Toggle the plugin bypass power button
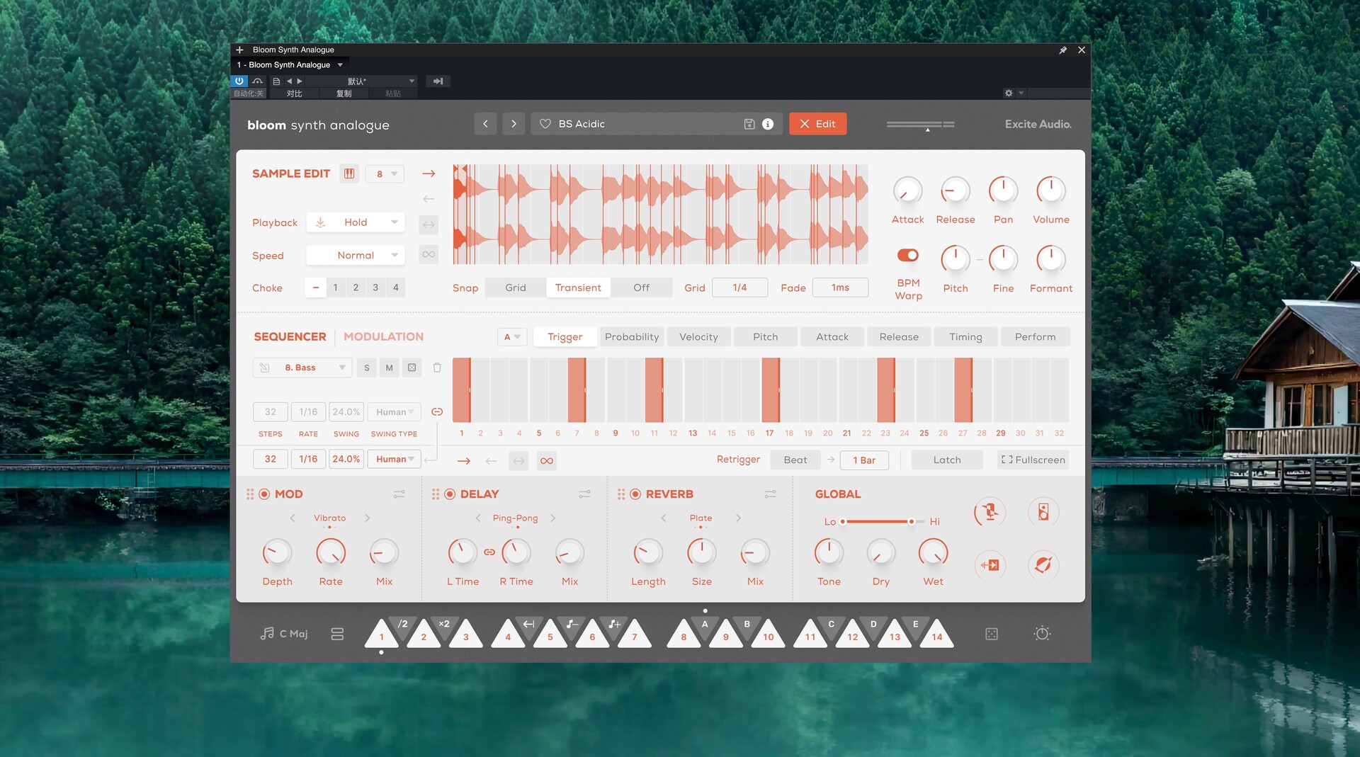Viewport: 1360px width, 757px height. tap(239, 81)
